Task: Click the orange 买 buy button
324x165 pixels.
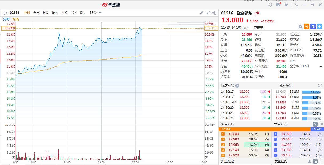Action: click(307, 26)
